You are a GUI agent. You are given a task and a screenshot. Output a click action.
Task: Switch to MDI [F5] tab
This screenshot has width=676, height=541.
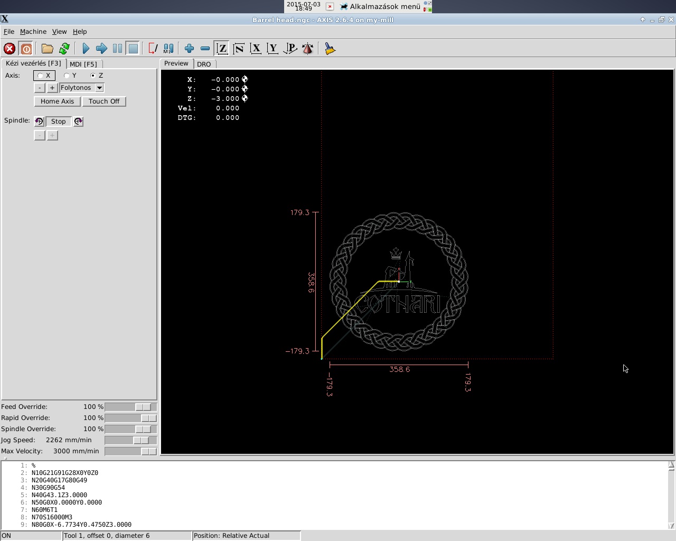pyautogui.click(x=83, y=64)
